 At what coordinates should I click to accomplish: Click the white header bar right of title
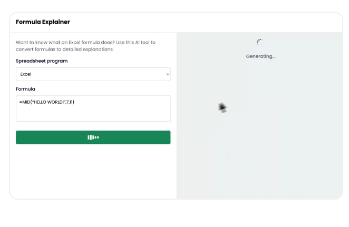tap(211, 22)
